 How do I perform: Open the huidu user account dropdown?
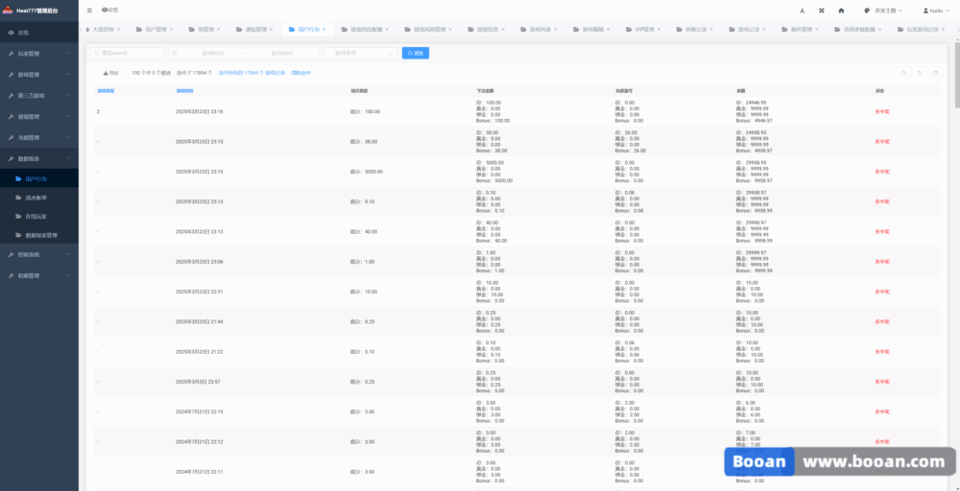[x=935, y=10]
